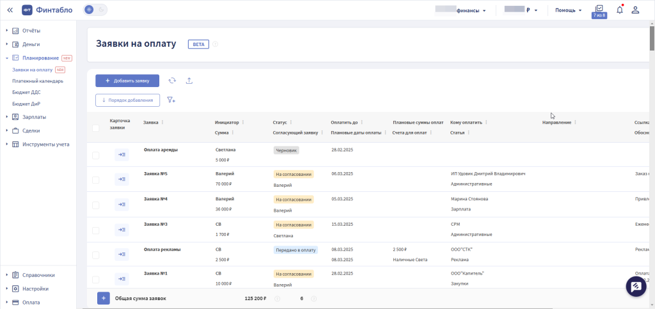655x309 pixels.
Task: Open the Настройки sidebar section
Action: (x=36, y=289)
